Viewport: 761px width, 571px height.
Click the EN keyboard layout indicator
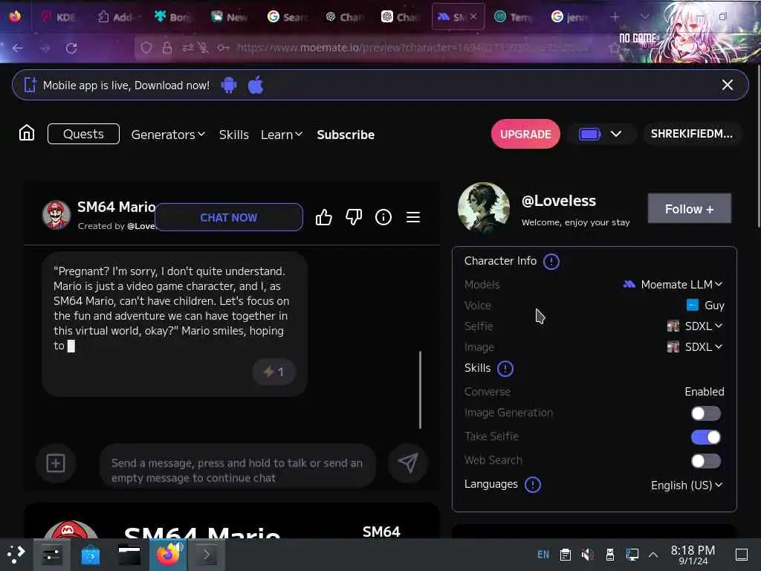coord(543,555)
